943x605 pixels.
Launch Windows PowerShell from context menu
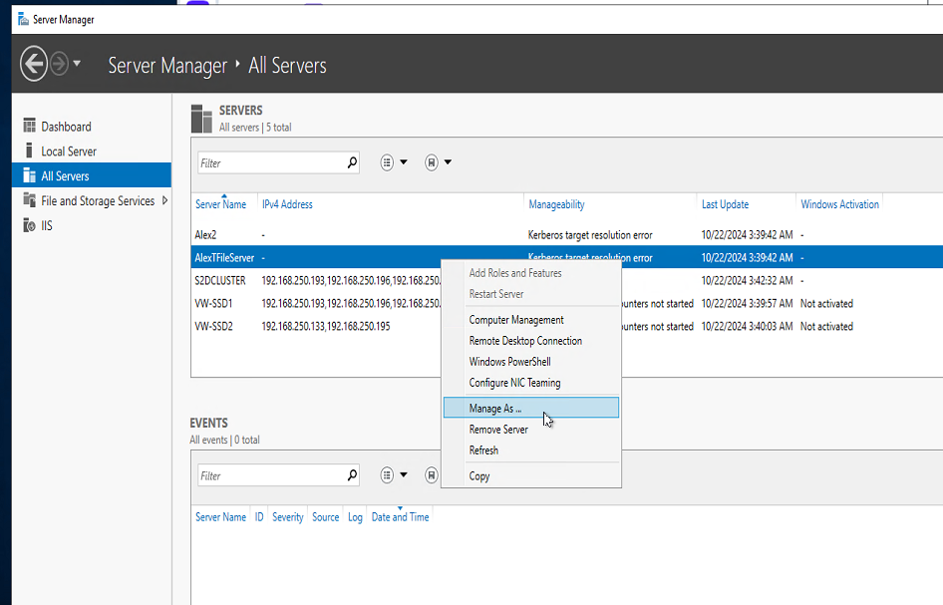click(x=531, y=362)
